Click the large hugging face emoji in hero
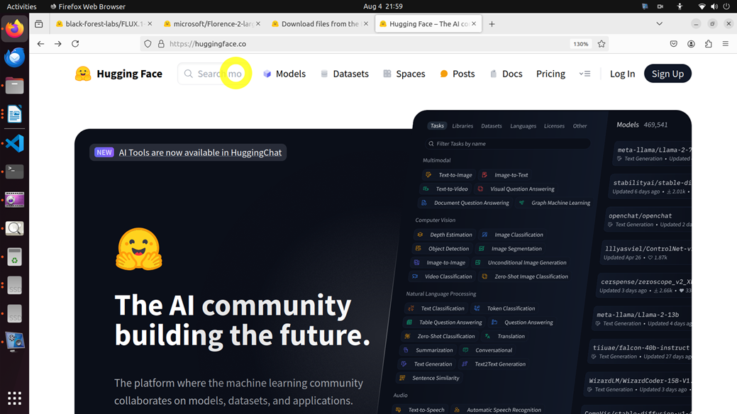 [x=138, y=249]
